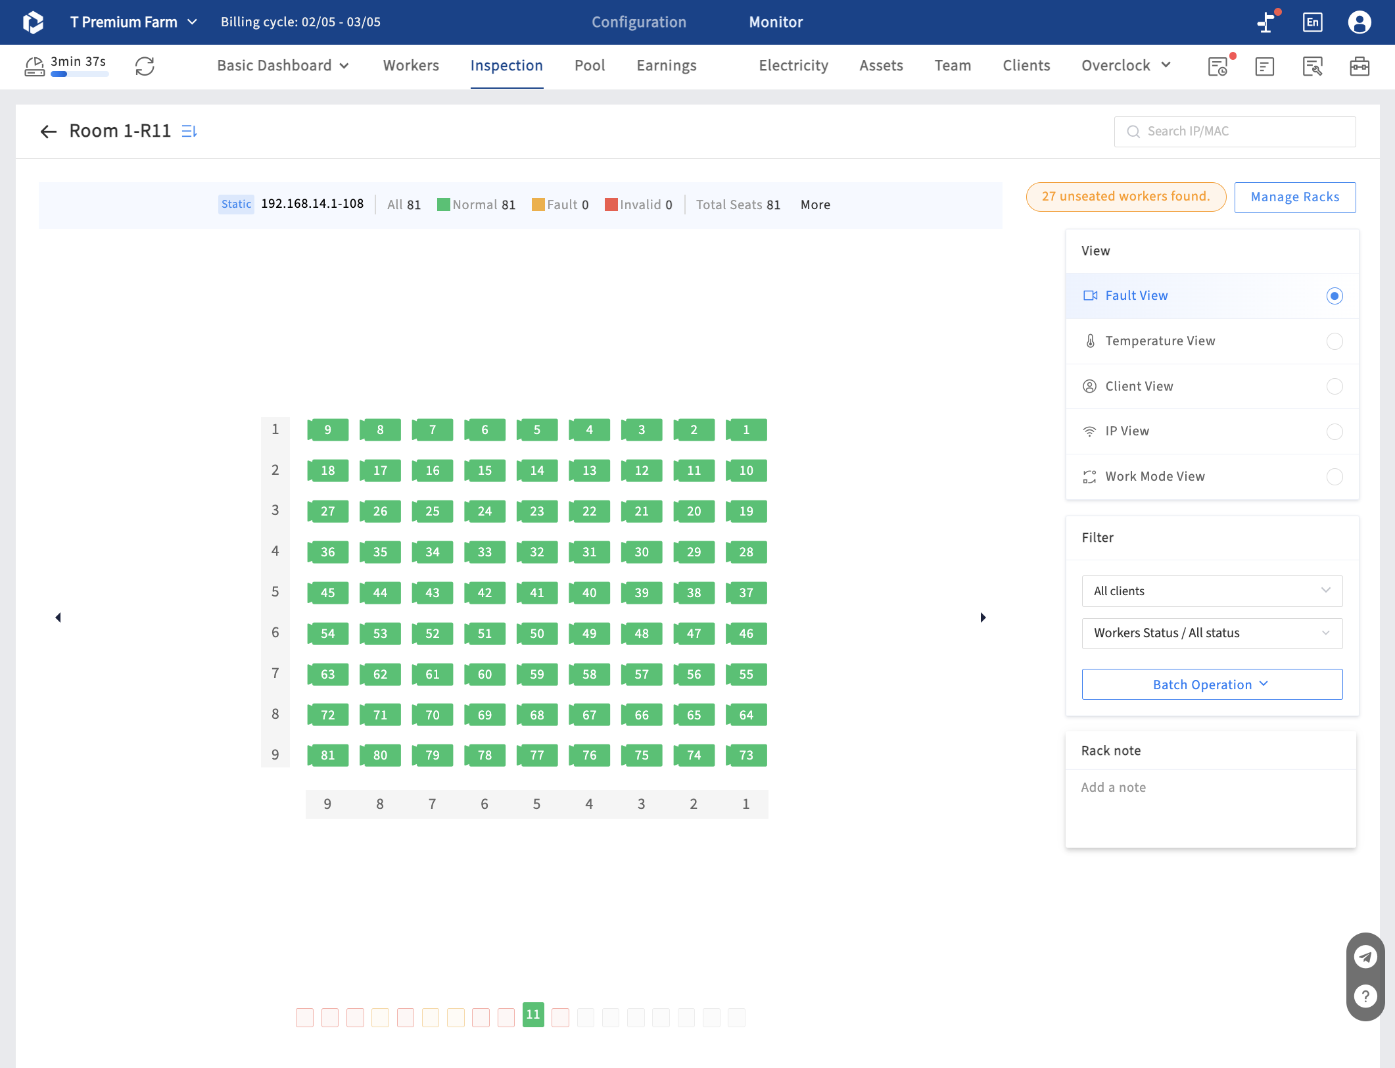Click the 27 unseated workers found notice

click(x=1126, y=197)
